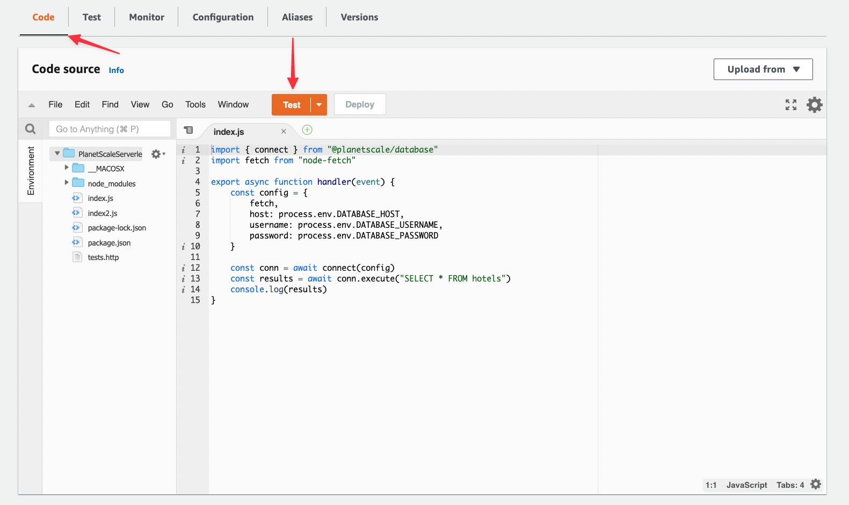Collapse the menu bar with the up arrow
The width and height of the screenshot is (849, 505).
[32, 105]
